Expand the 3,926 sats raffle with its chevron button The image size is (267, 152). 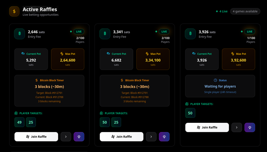click(236, 127)
